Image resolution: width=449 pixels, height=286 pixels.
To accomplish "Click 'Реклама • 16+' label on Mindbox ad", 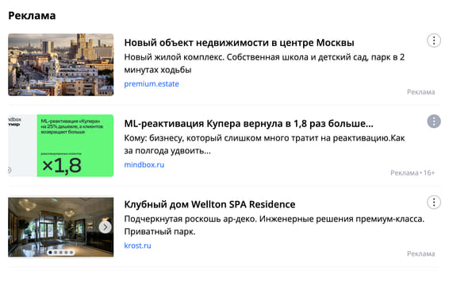I will [x=413, y=172].
